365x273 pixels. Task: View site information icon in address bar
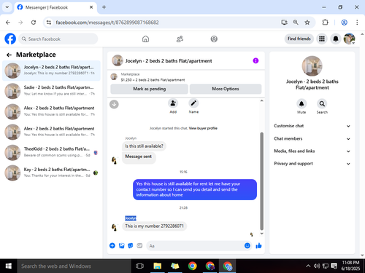tap(49, 23)
